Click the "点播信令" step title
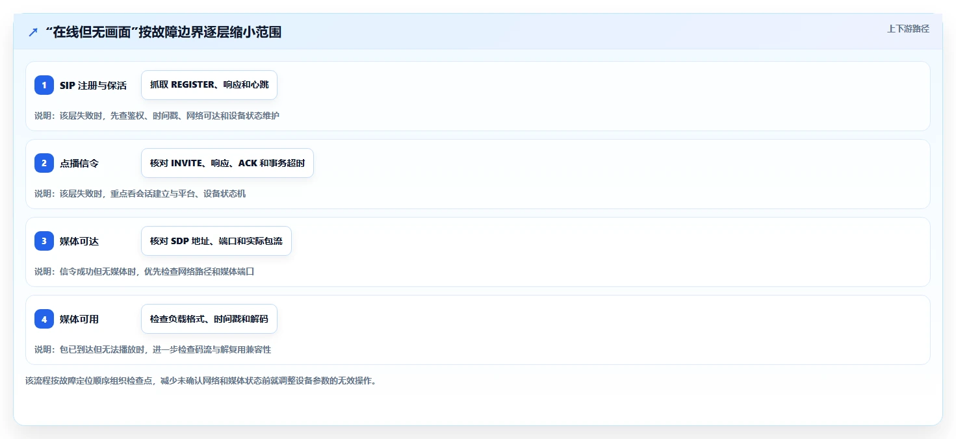Viewport: 956px width, 439px height. 79,163
